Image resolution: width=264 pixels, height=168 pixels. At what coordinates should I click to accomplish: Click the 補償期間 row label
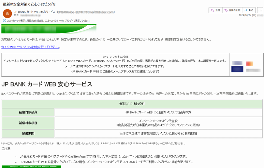coord(28,134)
